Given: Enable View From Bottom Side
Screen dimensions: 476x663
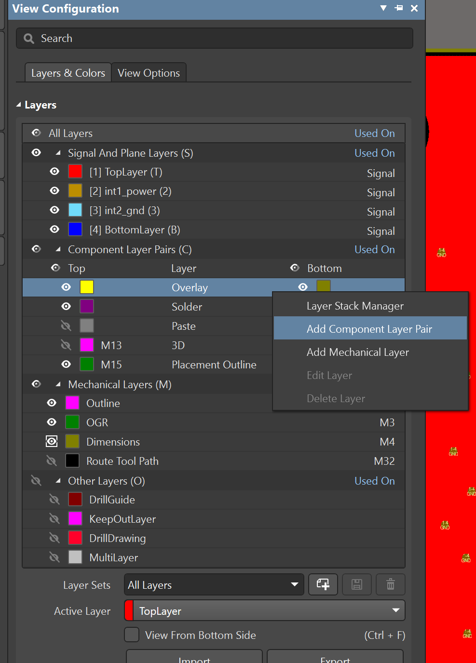Looking at the screenshot, I should click(131, 635).
